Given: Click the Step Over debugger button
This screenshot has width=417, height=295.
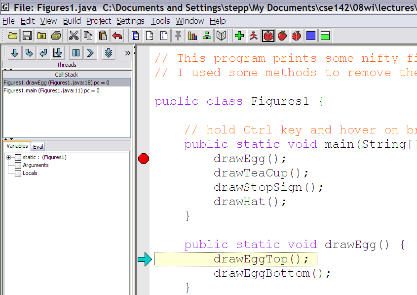Looking at the screenshot, I should (29, 52).
